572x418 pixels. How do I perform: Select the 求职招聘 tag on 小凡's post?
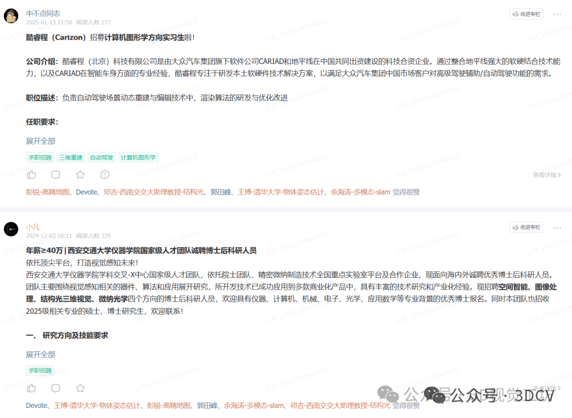coord(40,370)
